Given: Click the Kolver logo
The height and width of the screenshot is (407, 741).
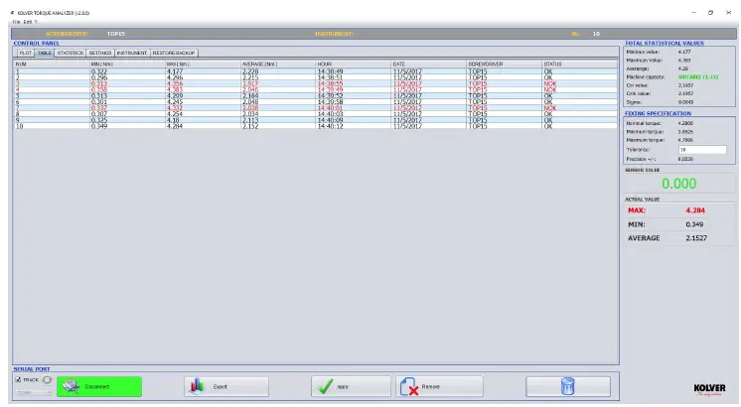Looking at the screenshot, I should (709, 389).
